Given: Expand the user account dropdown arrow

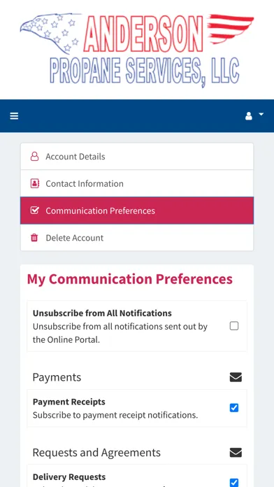Looking at the screenshot, I should 261,114.
